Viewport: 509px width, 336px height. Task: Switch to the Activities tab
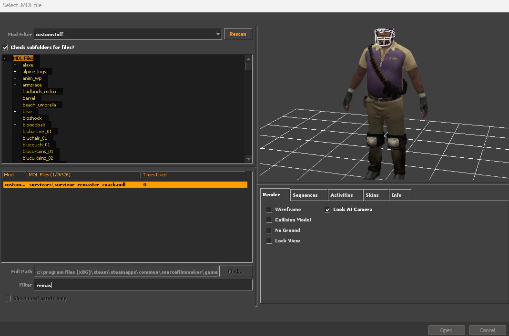(x=345, y=195)
